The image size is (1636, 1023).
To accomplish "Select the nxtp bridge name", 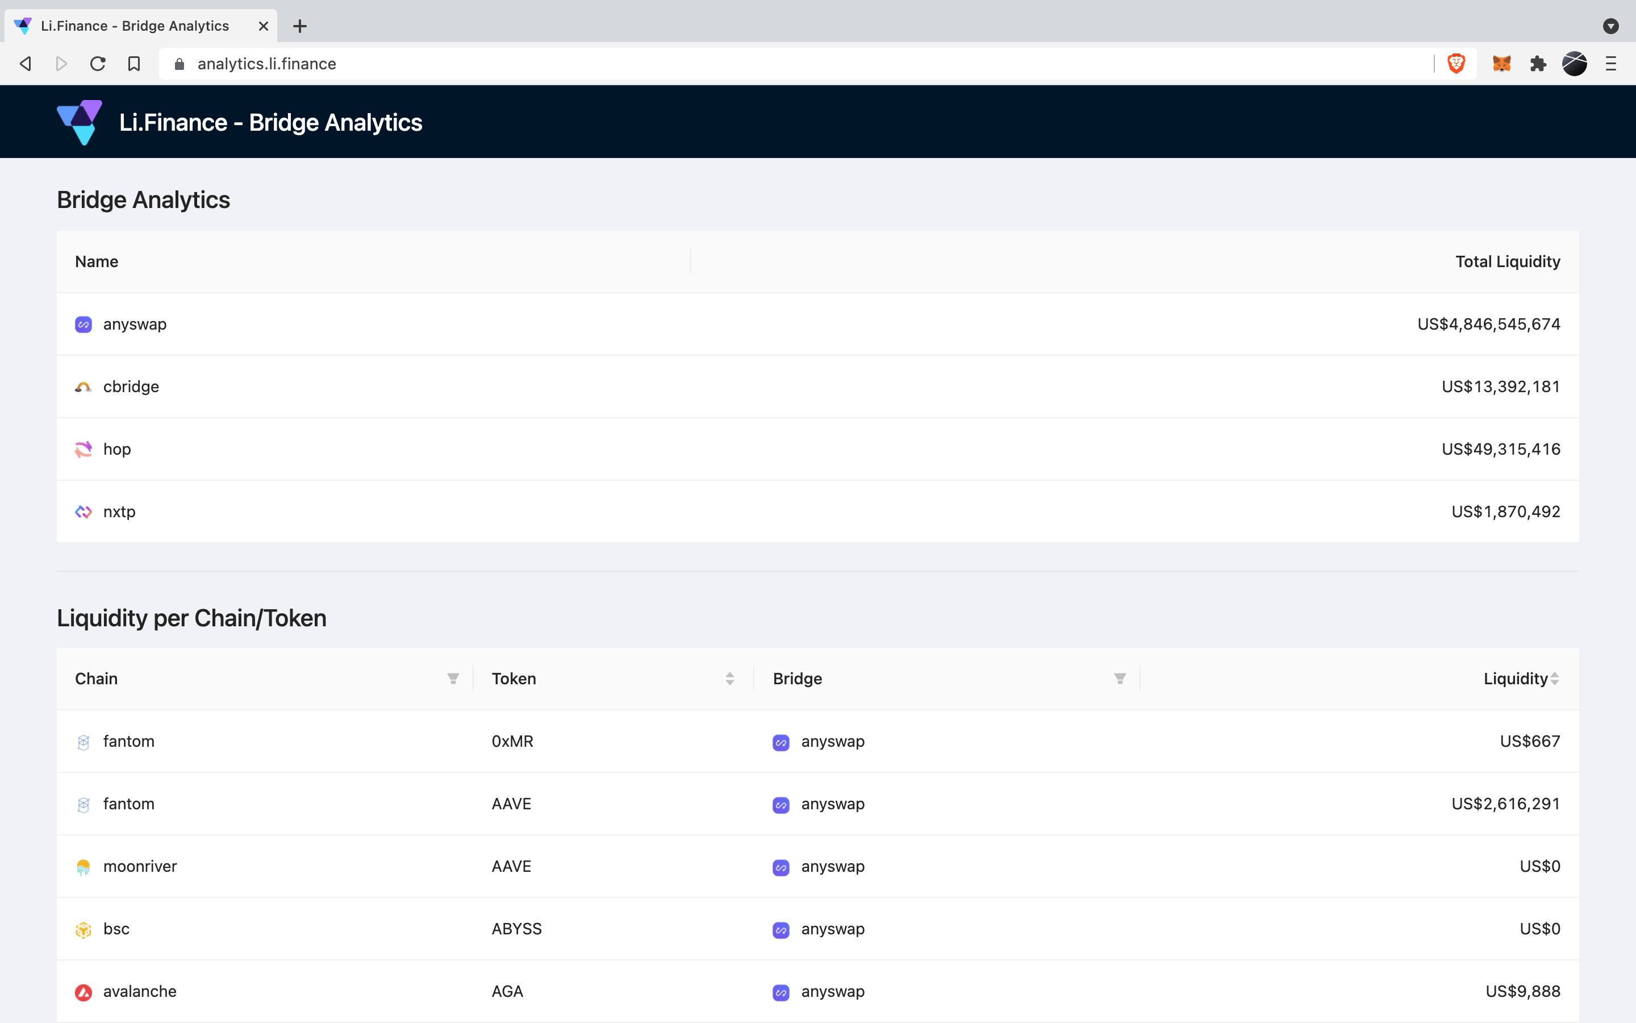I will [119, 511].
